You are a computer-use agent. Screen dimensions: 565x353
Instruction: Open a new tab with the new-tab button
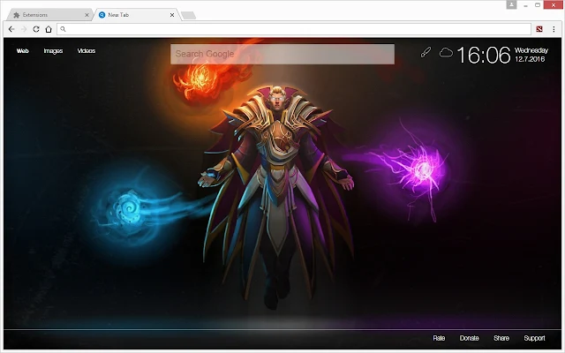[188, 15]
